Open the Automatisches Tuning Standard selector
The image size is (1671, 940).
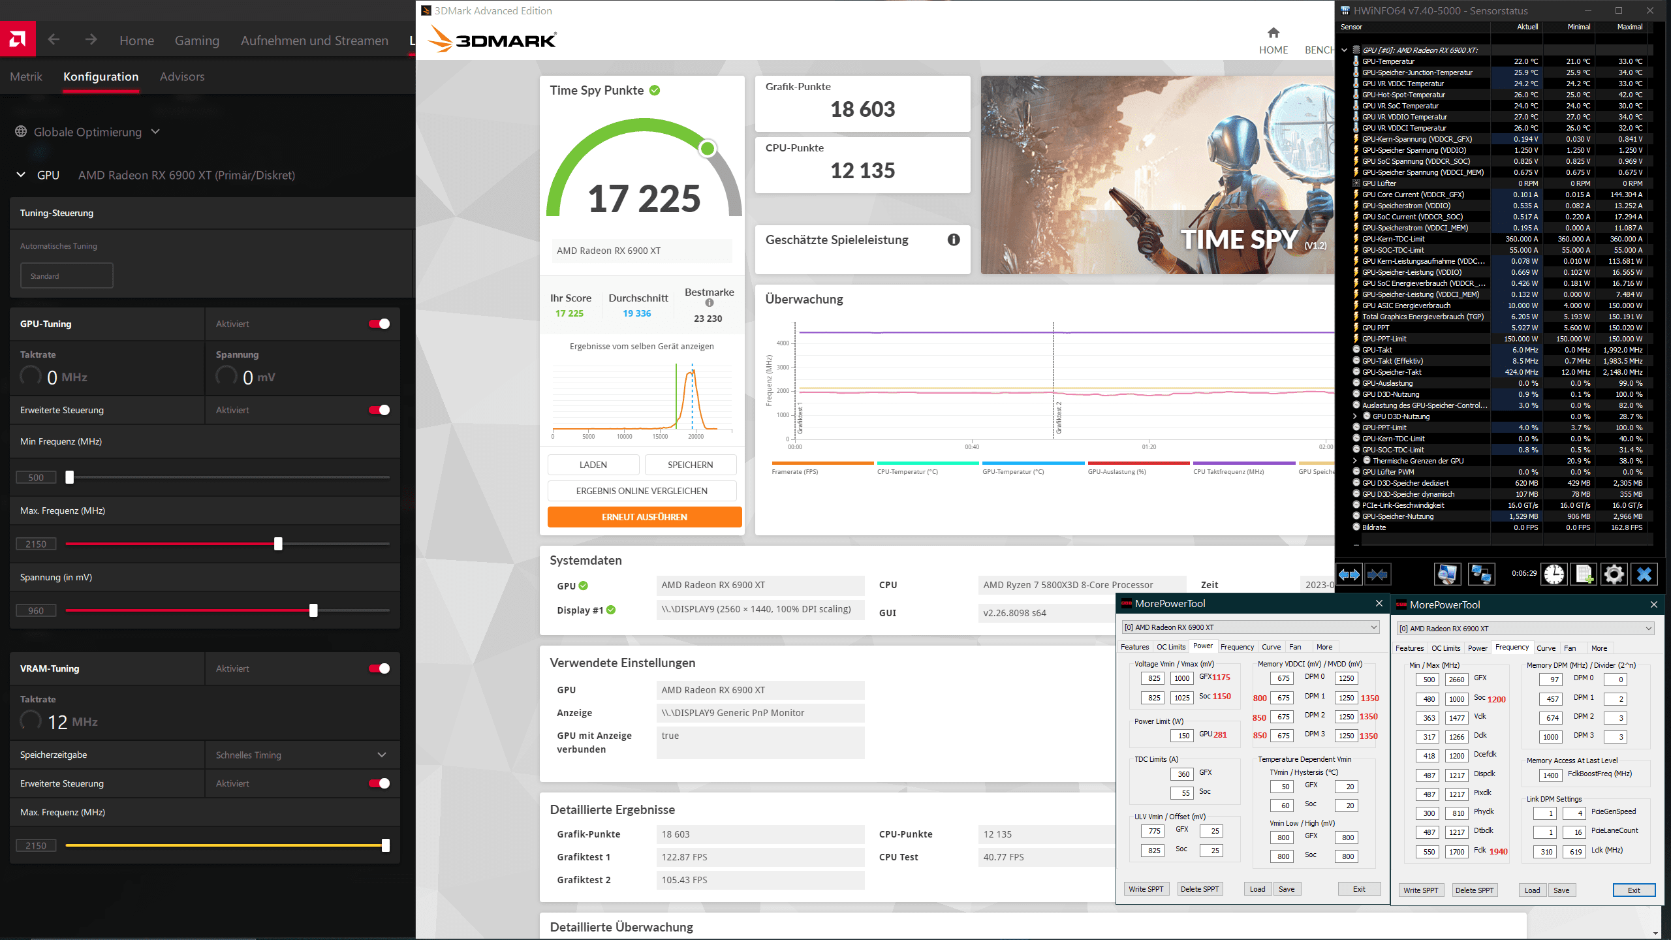pyautogui.click(x=67, y=275)
